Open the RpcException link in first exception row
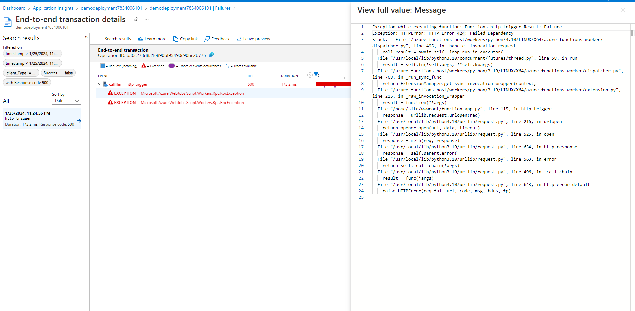635x311 pixels. [x=192, y=93]
